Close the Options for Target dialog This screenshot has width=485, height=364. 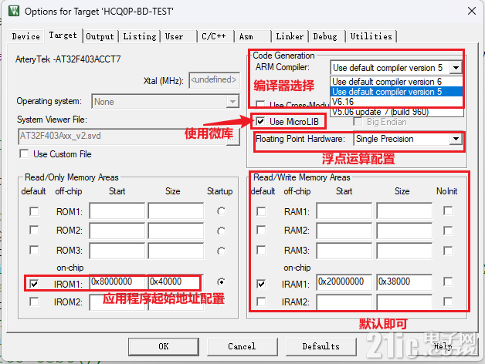472,11
